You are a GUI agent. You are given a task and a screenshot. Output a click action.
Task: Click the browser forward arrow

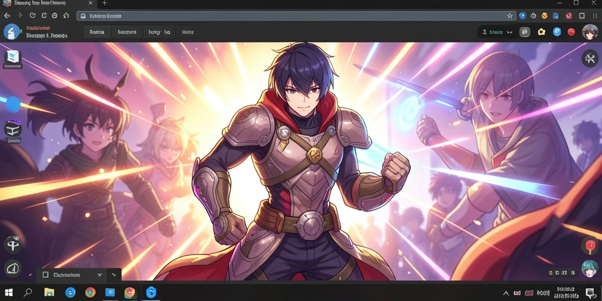[20, 16]
